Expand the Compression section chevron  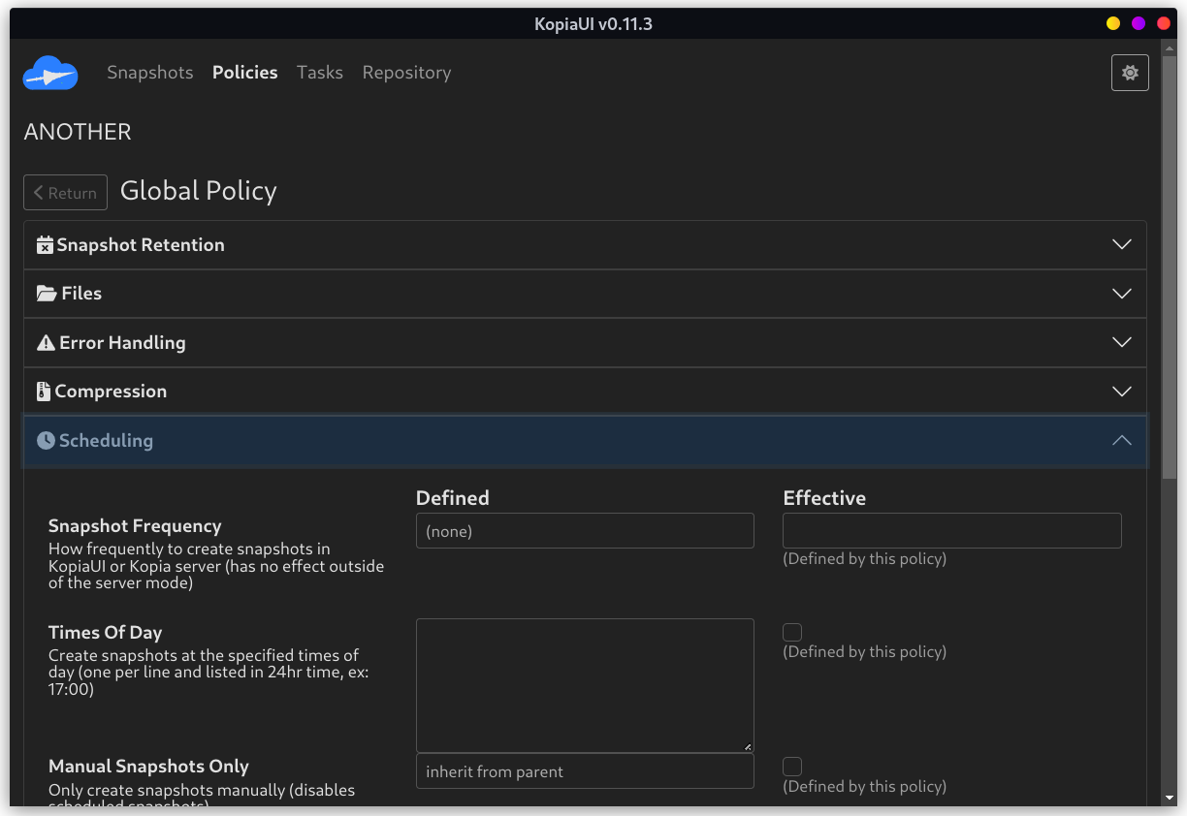point(1122,392)
